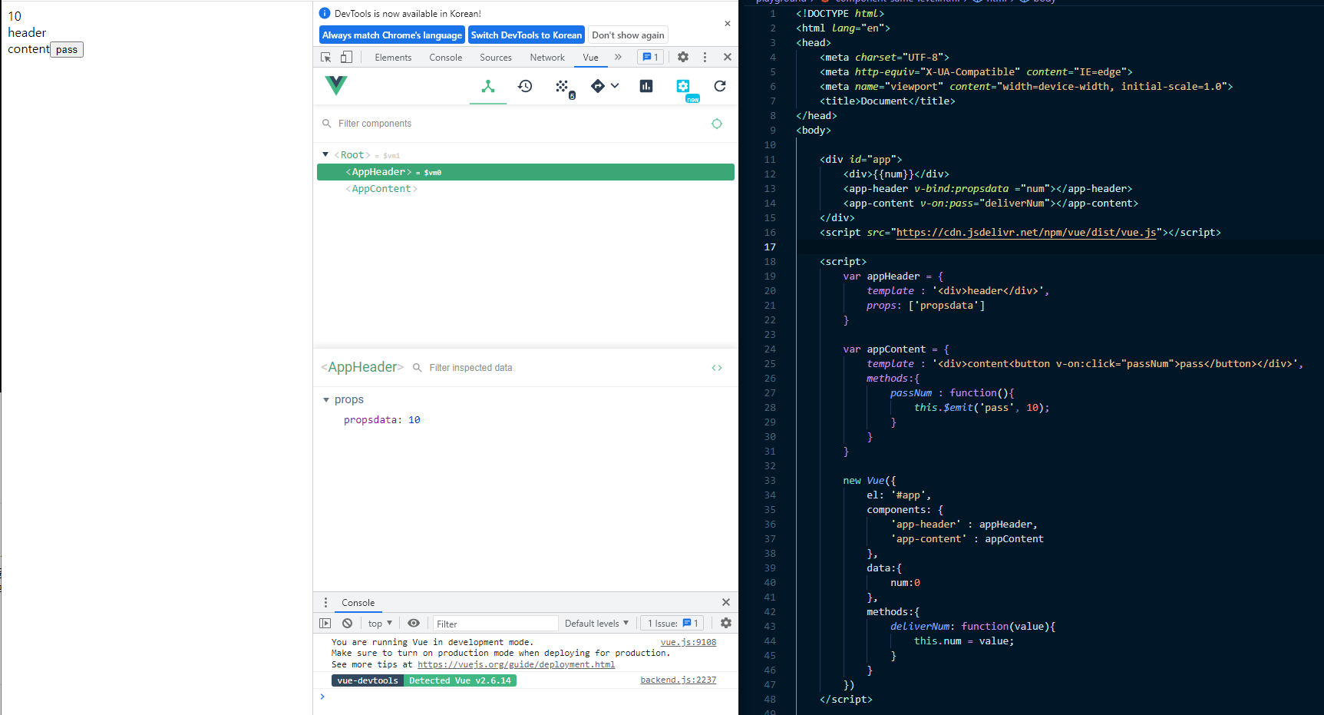Collapse the props section

click(x=326, y=400)
